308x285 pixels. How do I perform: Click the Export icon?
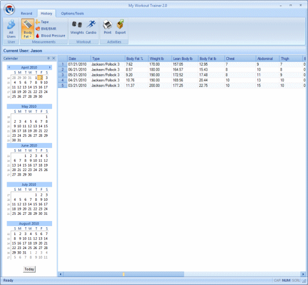tap(120, 27)
